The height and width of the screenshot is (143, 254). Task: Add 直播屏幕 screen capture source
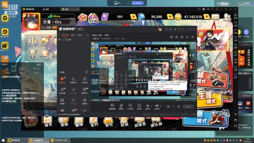112,107
